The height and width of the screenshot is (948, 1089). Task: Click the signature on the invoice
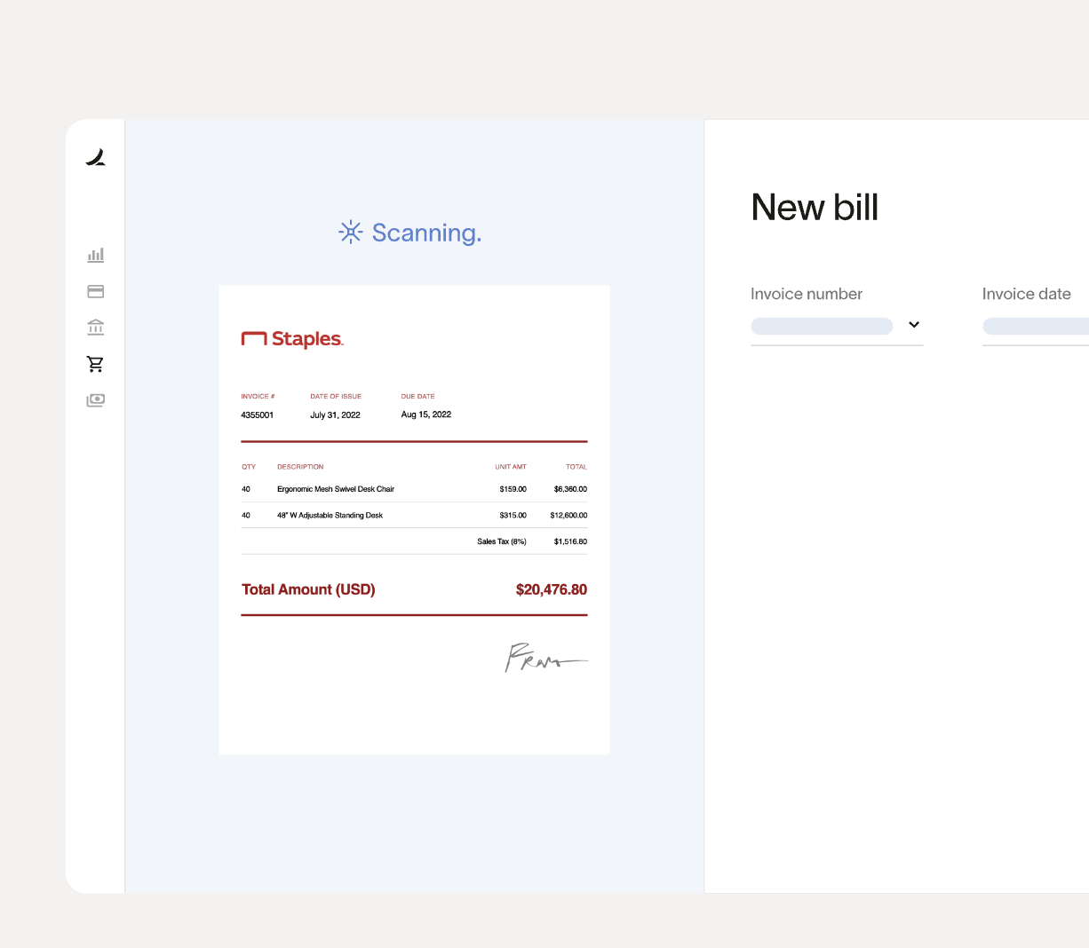[x=545, y=658]
